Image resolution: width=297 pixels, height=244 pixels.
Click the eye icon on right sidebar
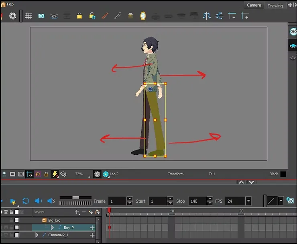[x=293, y=31]
